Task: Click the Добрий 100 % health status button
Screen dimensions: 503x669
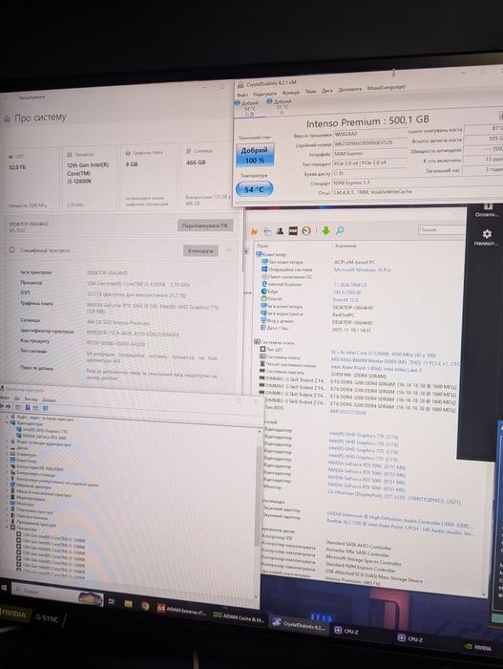Action: point(255,155)
